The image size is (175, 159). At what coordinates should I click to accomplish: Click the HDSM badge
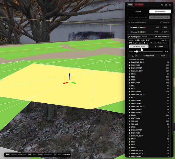pyautogui.click(x=130, y=5)
